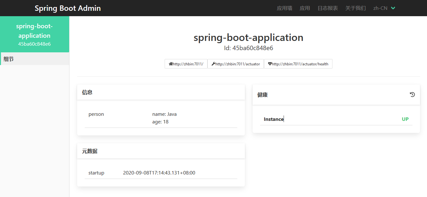Click the Spring Boot Admin brand title
This screenshot has height=197, width=427.
(68, 8)
